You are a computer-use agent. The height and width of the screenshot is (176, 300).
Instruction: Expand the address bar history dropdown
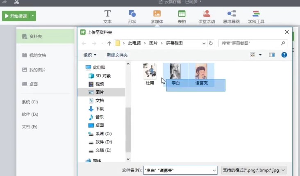(x=204, y=43)
